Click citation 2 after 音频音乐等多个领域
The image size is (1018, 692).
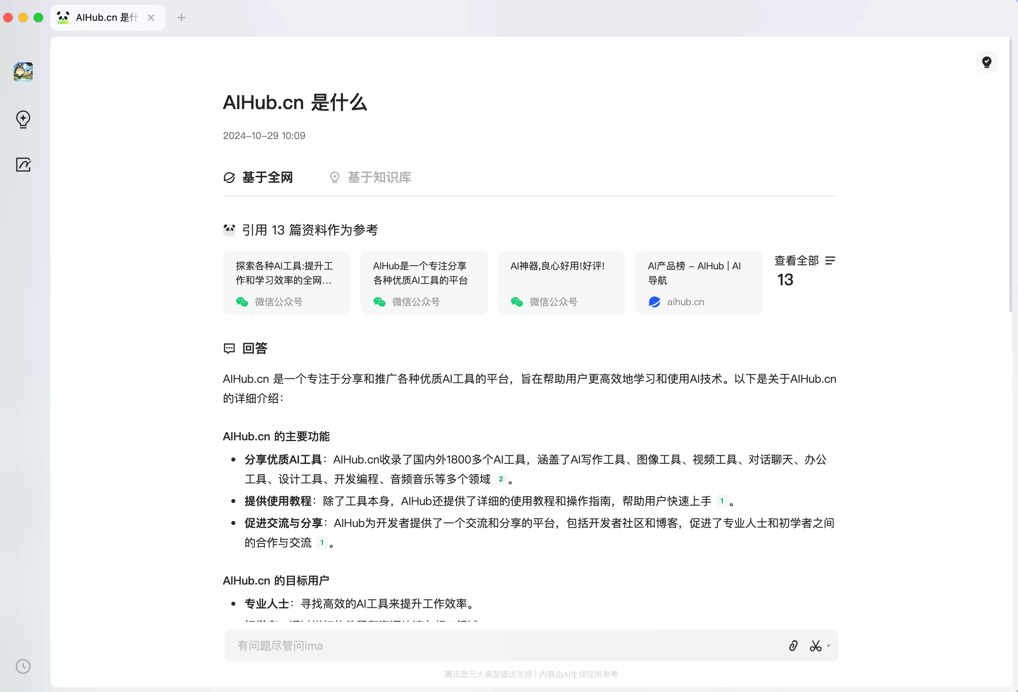(501, 479)
